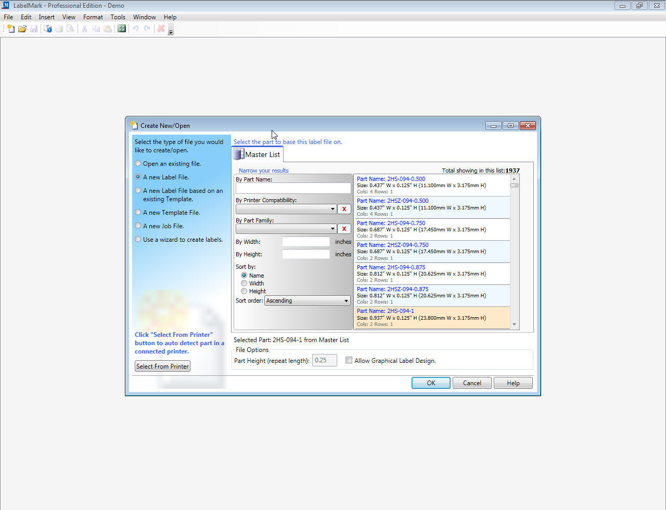
Task: Open the Edit menu
Action: pos(26,17)
